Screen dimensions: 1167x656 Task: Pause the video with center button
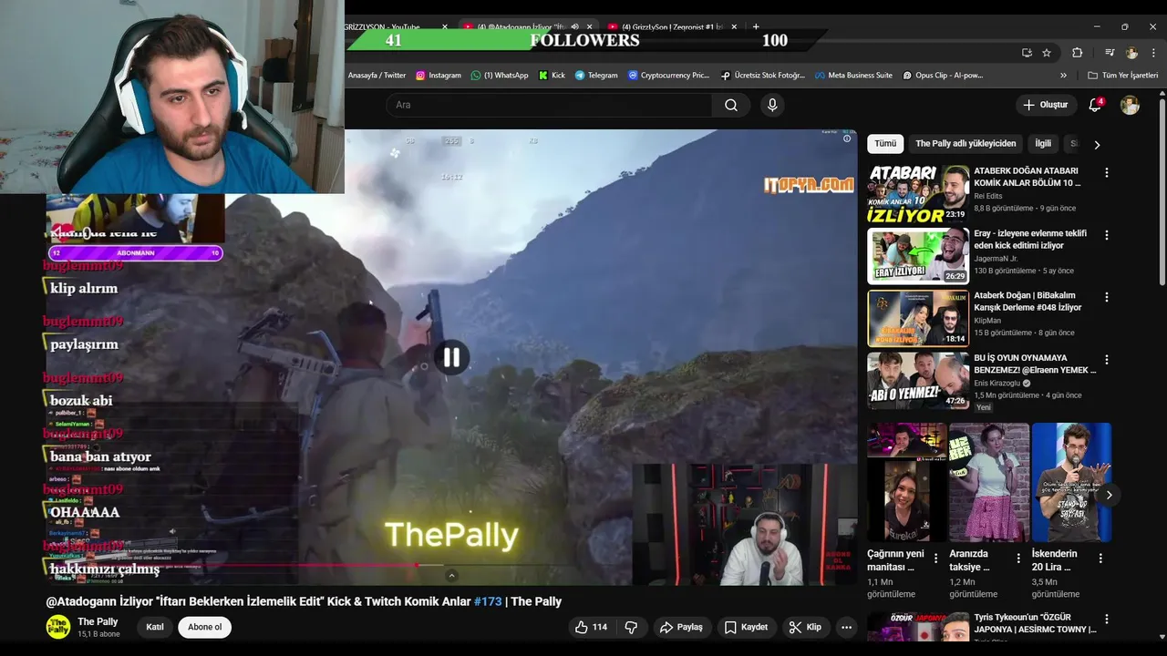click(x=451, y=358)
